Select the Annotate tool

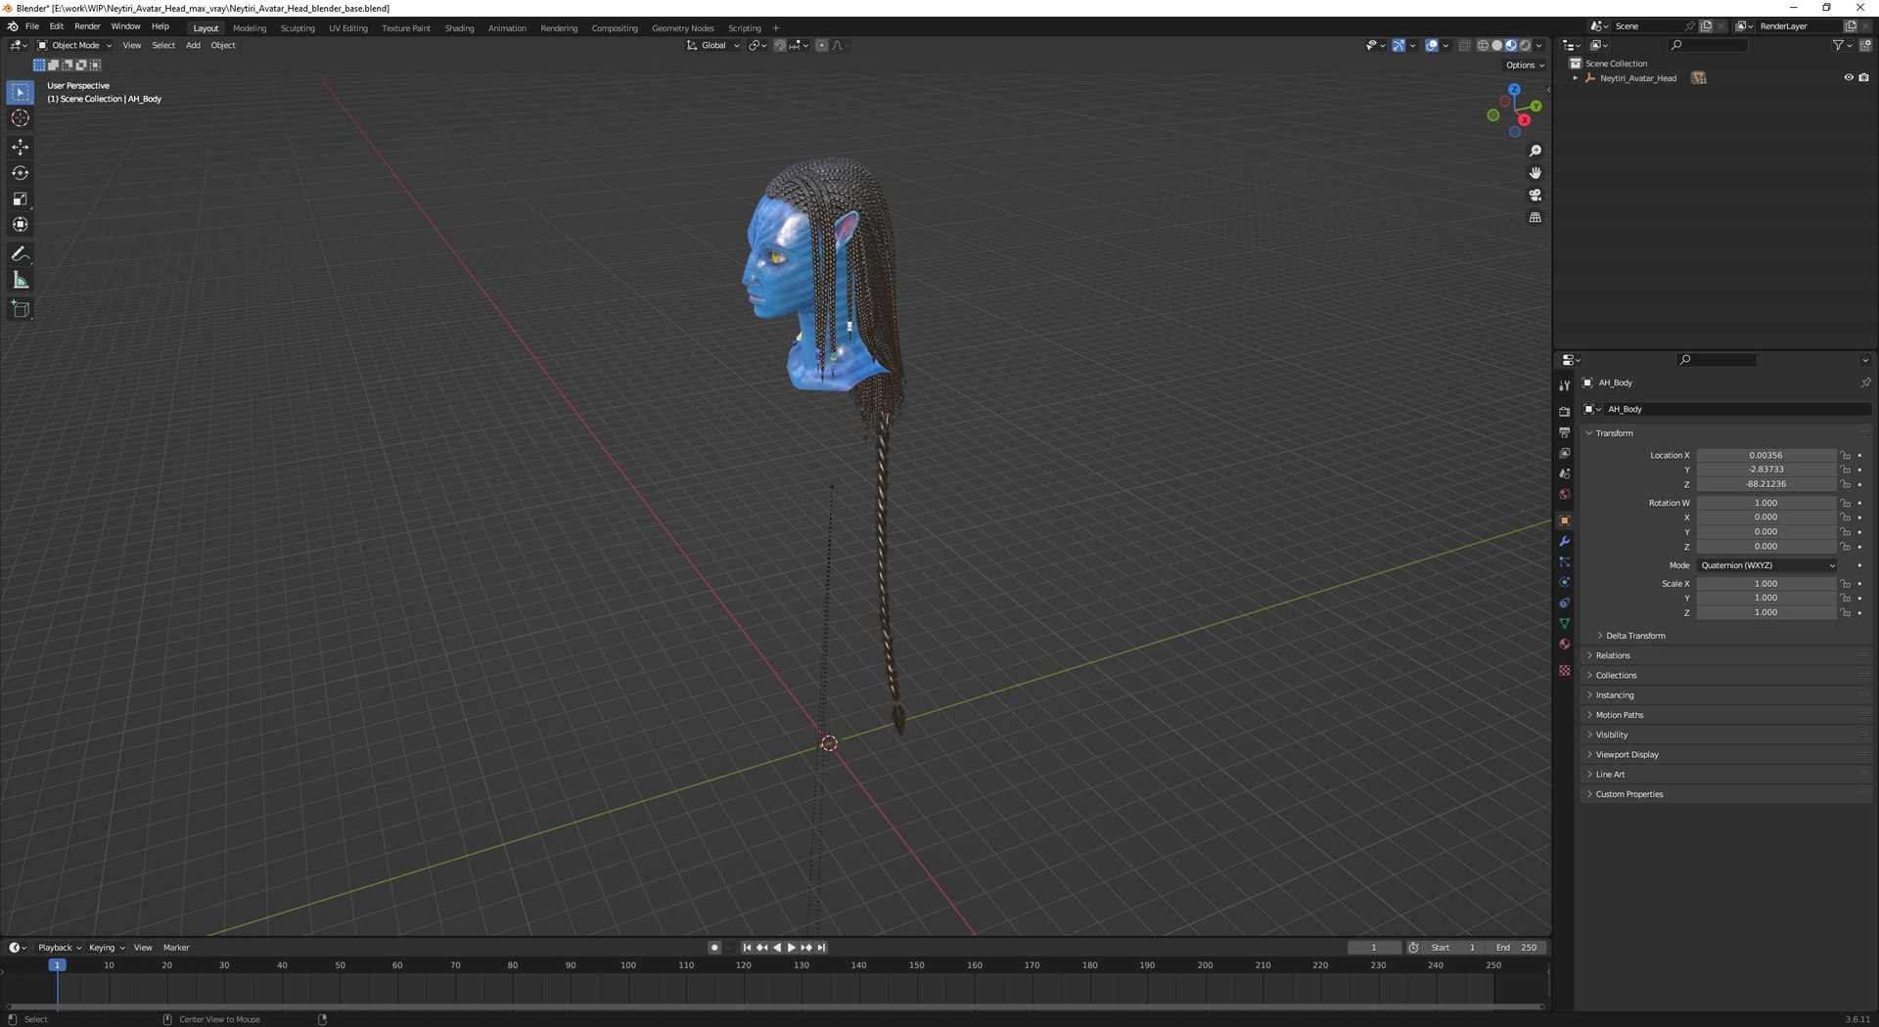[21, 254]
